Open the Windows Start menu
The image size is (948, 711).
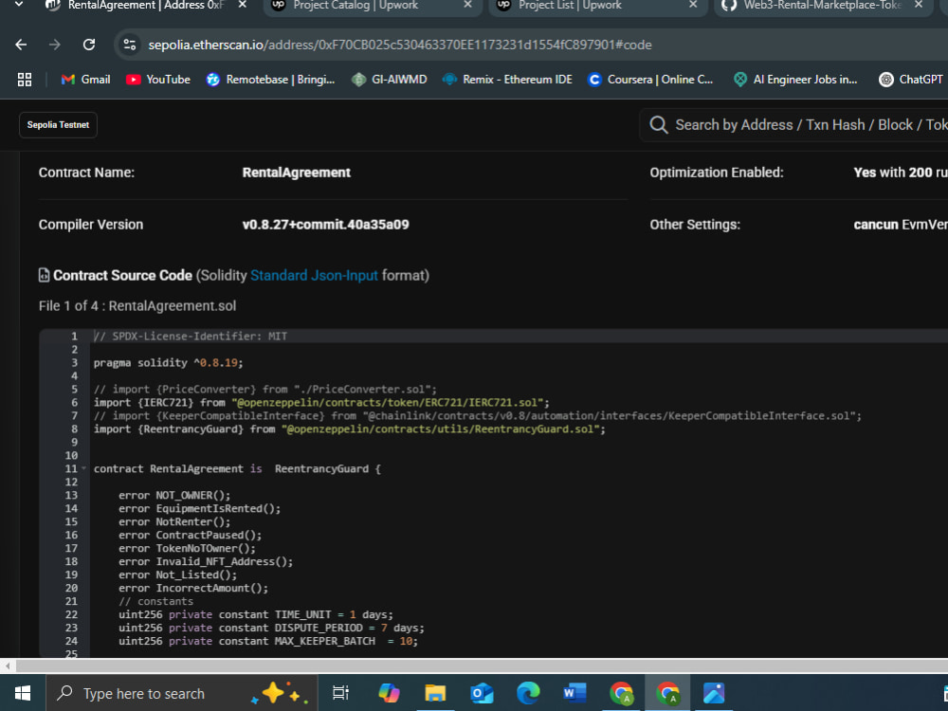[x=23, y=693]
